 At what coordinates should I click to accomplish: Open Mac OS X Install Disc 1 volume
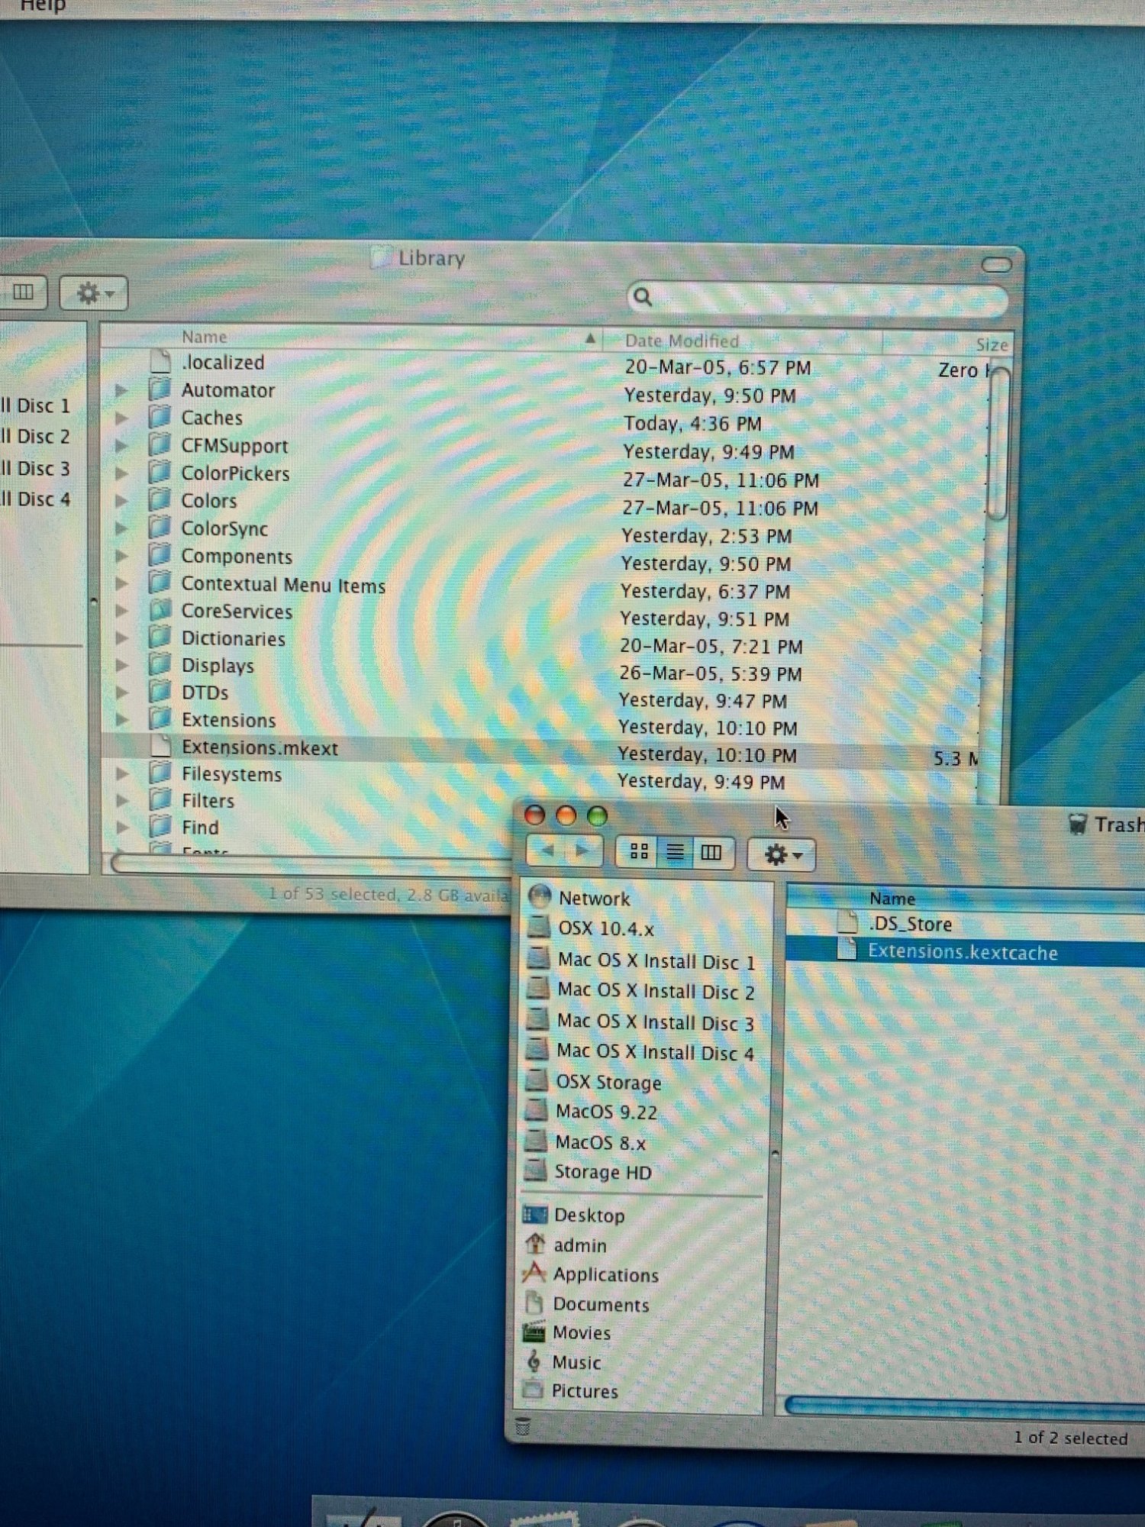click(x=641, y=960)
